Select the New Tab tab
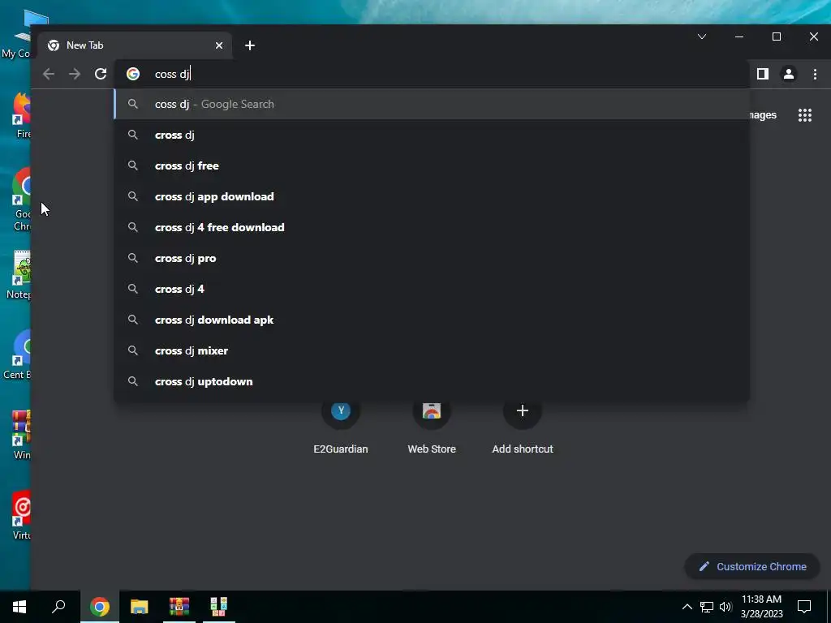Viewport: 831px width, 623px height. click(x=136, y=45)
